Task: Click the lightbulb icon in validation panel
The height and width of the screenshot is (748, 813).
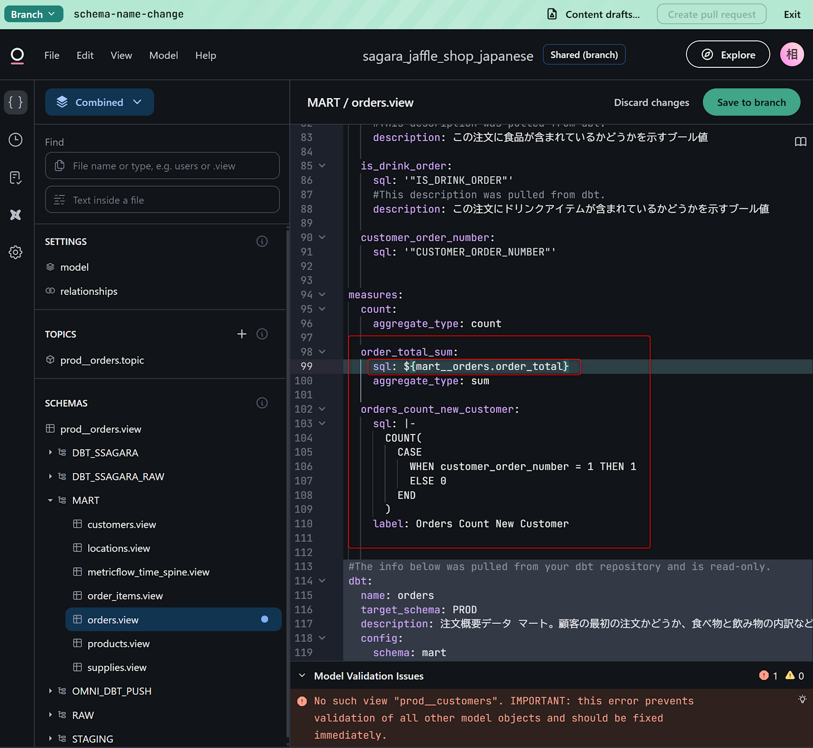Action: click(802, 699)
